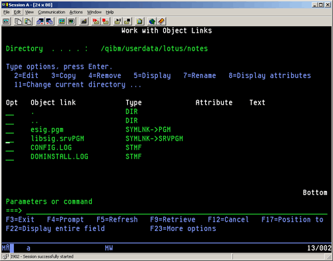Click the session icon in the title bar
The width and height of the screenshot is (333, 261).
click(5, 5)
